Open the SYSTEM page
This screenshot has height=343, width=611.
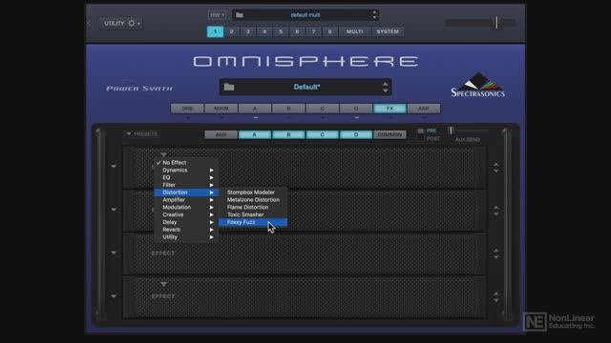point(388,31)
